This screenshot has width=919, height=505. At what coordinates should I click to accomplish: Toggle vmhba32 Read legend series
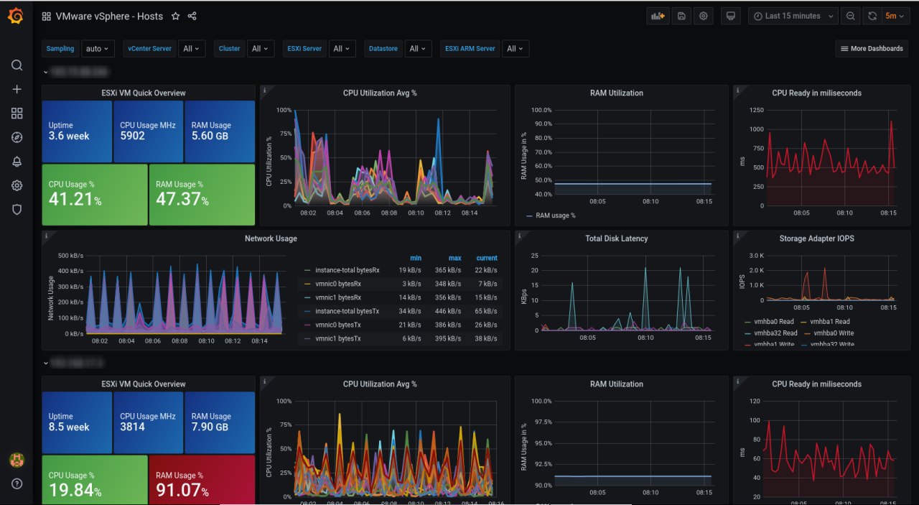tap(775, 333)
